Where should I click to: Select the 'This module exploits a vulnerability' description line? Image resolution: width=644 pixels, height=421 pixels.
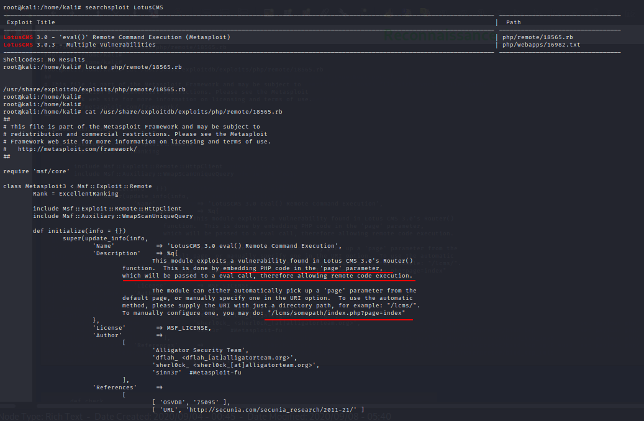pyautogui.click(x=283, y=260)
